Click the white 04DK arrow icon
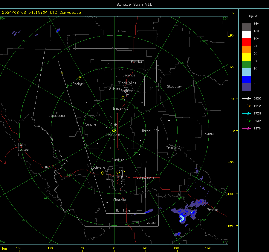This screenshot has height=252, width=269. pos(246,99)
